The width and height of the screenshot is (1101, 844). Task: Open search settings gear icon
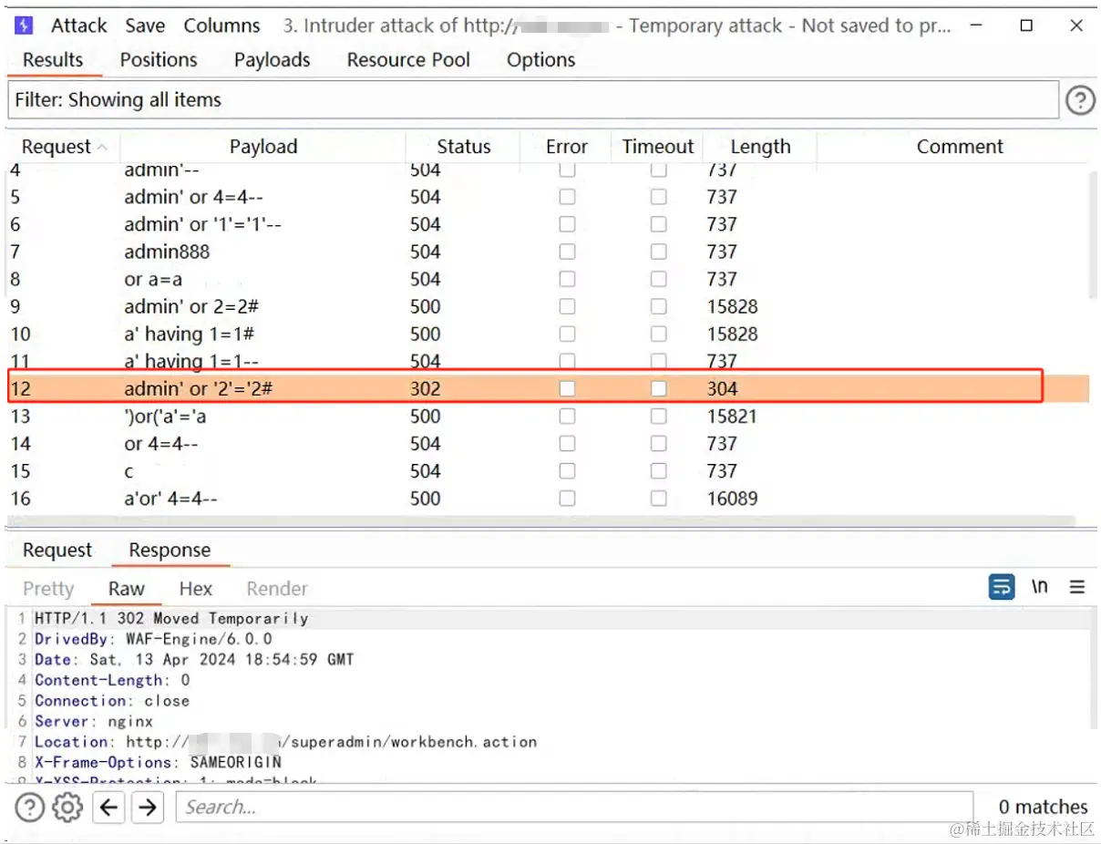click(x=68, y=807)
